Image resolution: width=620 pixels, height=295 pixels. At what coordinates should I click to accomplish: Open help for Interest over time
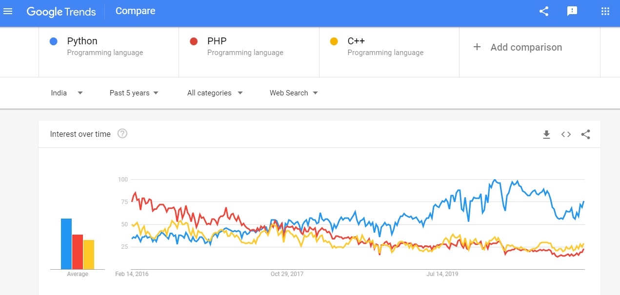click(122, 134)
